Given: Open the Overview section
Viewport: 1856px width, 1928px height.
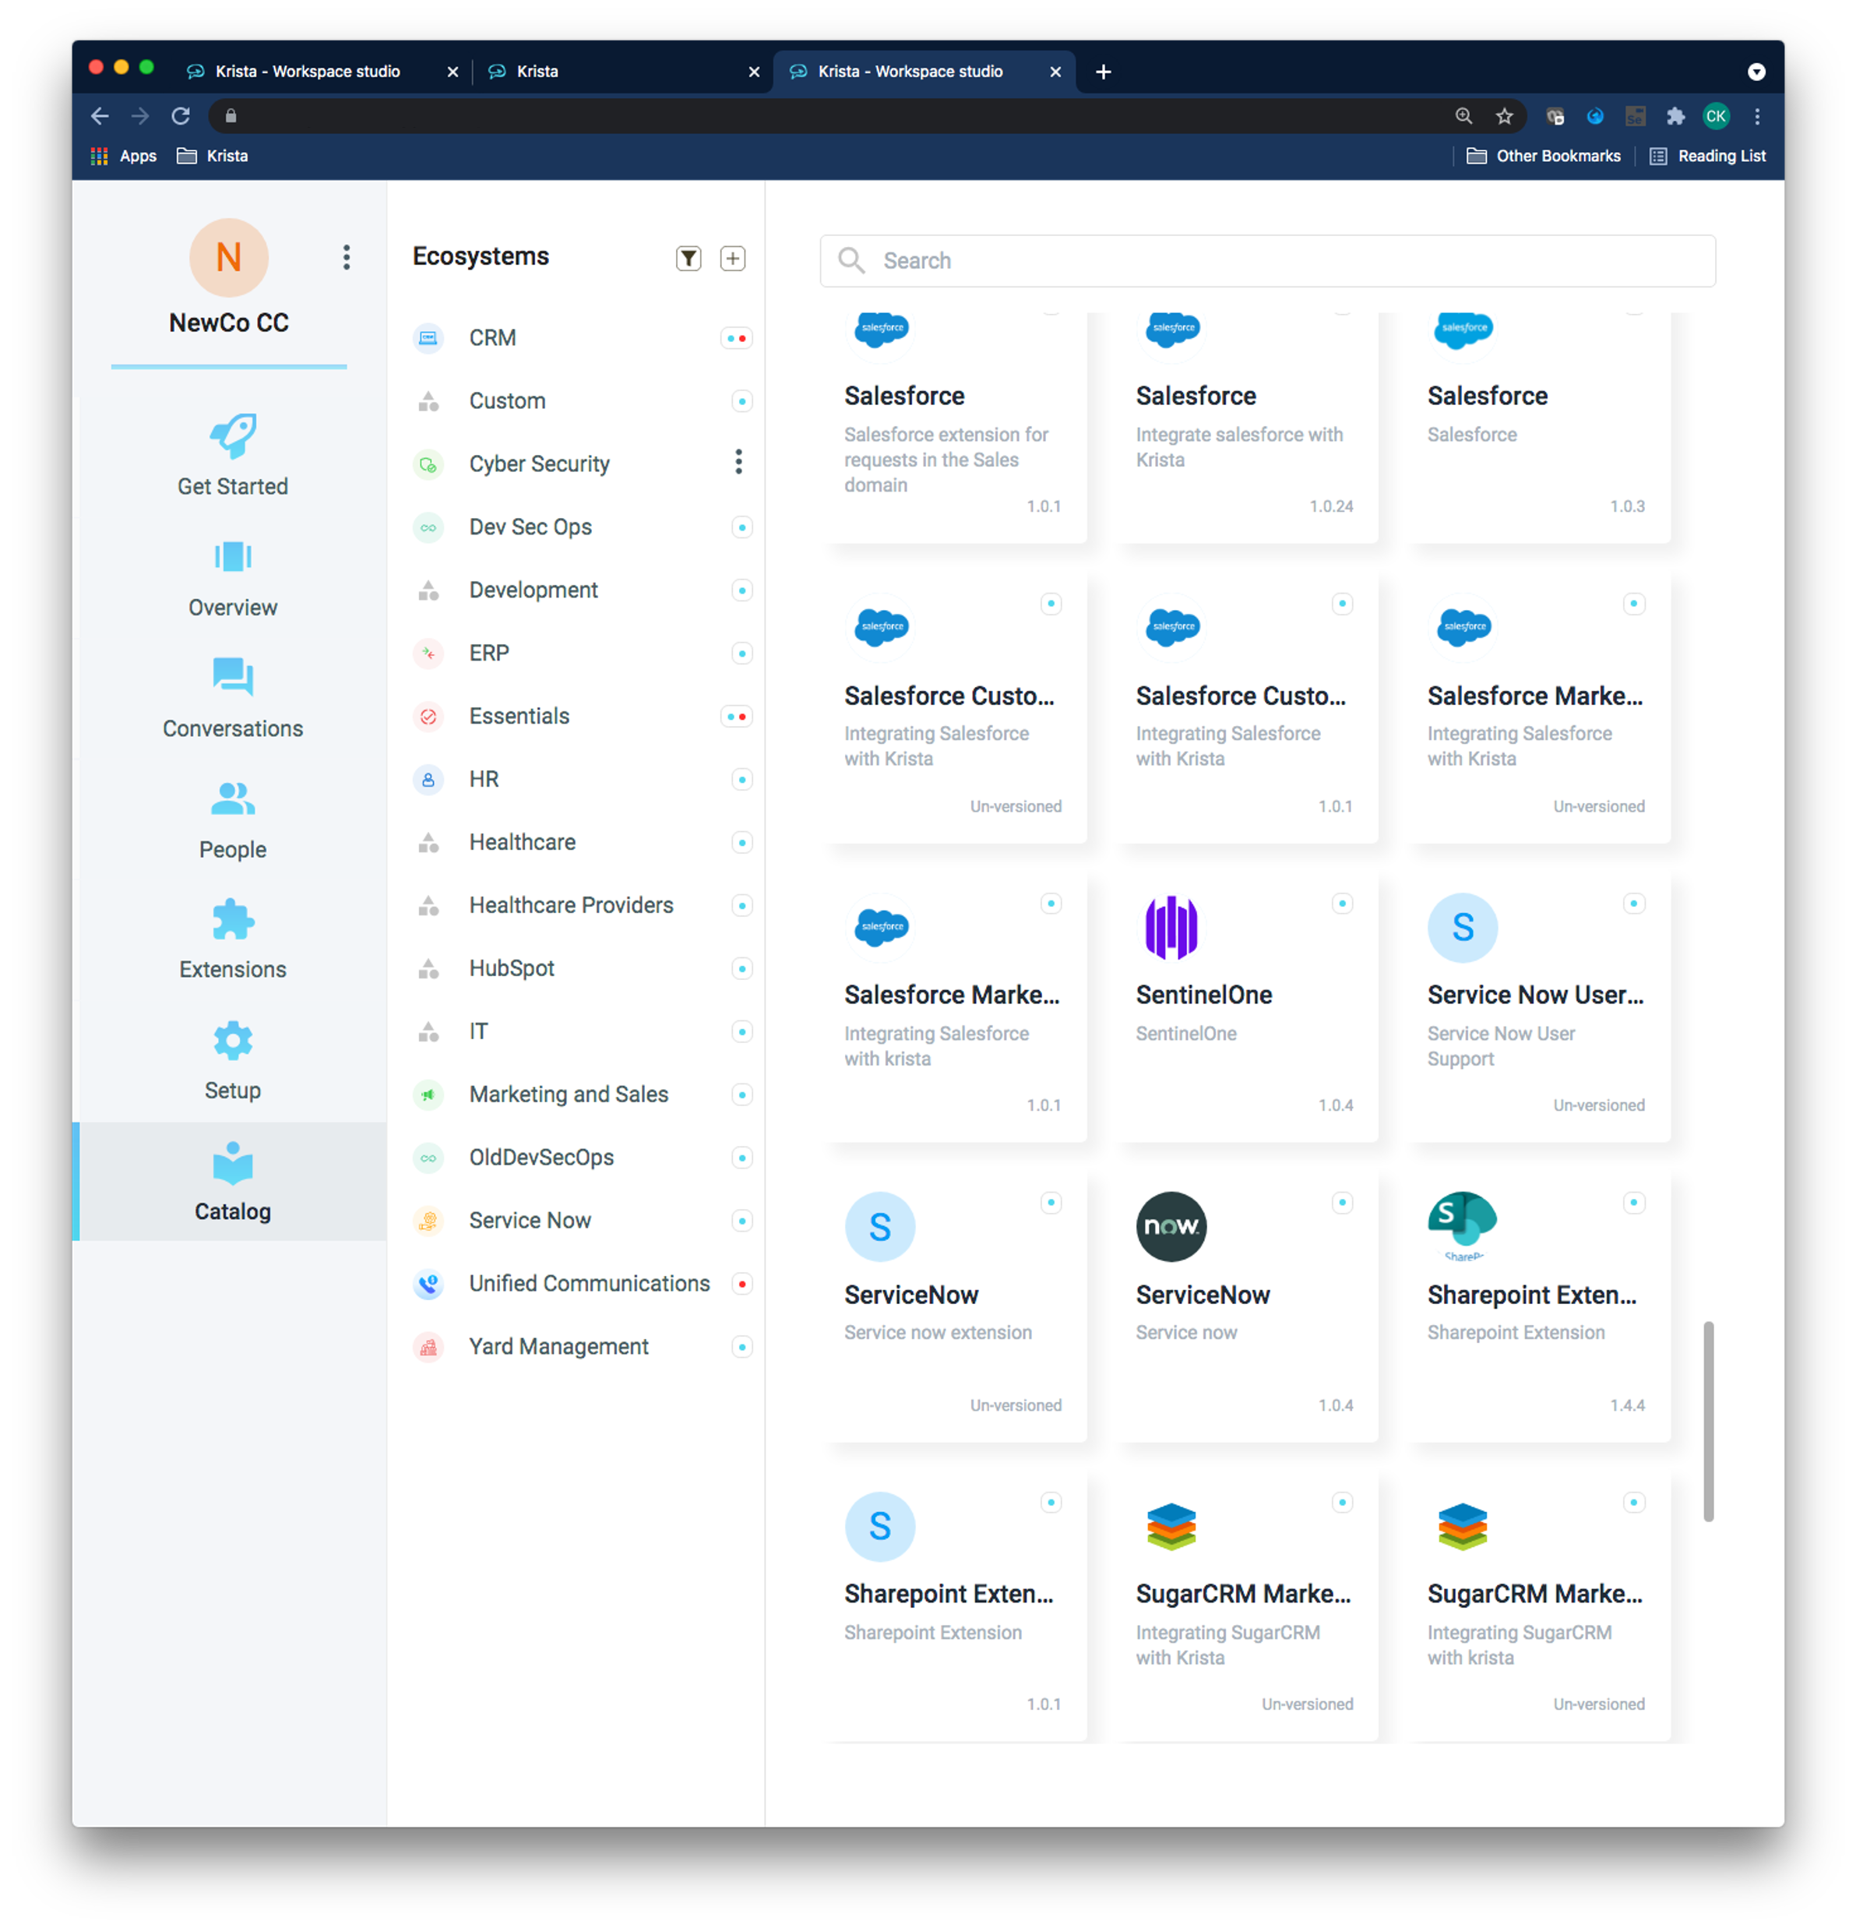Looking at the screenshot, I should (233, 580).
